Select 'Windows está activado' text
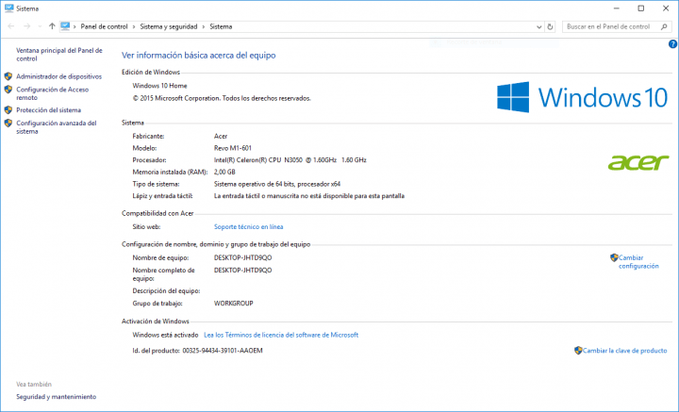This screenshot has height=412, width=679. pos(165,335)
